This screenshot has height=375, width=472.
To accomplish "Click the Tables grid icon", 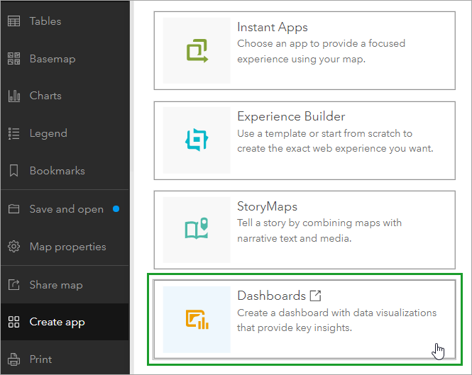I will click(x=14, y=21).
